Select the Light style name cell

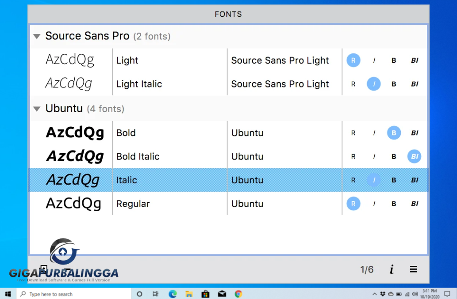[127, 60]
